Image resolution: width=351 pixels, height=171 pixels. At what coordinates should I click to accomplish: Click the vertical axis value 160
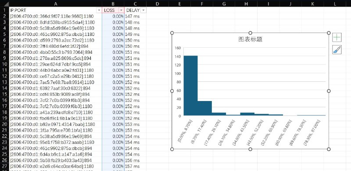click(178, 48)
